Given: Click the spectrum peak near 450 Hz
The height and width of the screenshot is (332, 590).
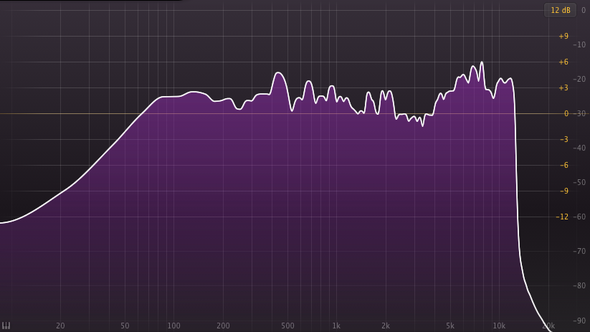Looking at the screenshot, I should point(278,73).
